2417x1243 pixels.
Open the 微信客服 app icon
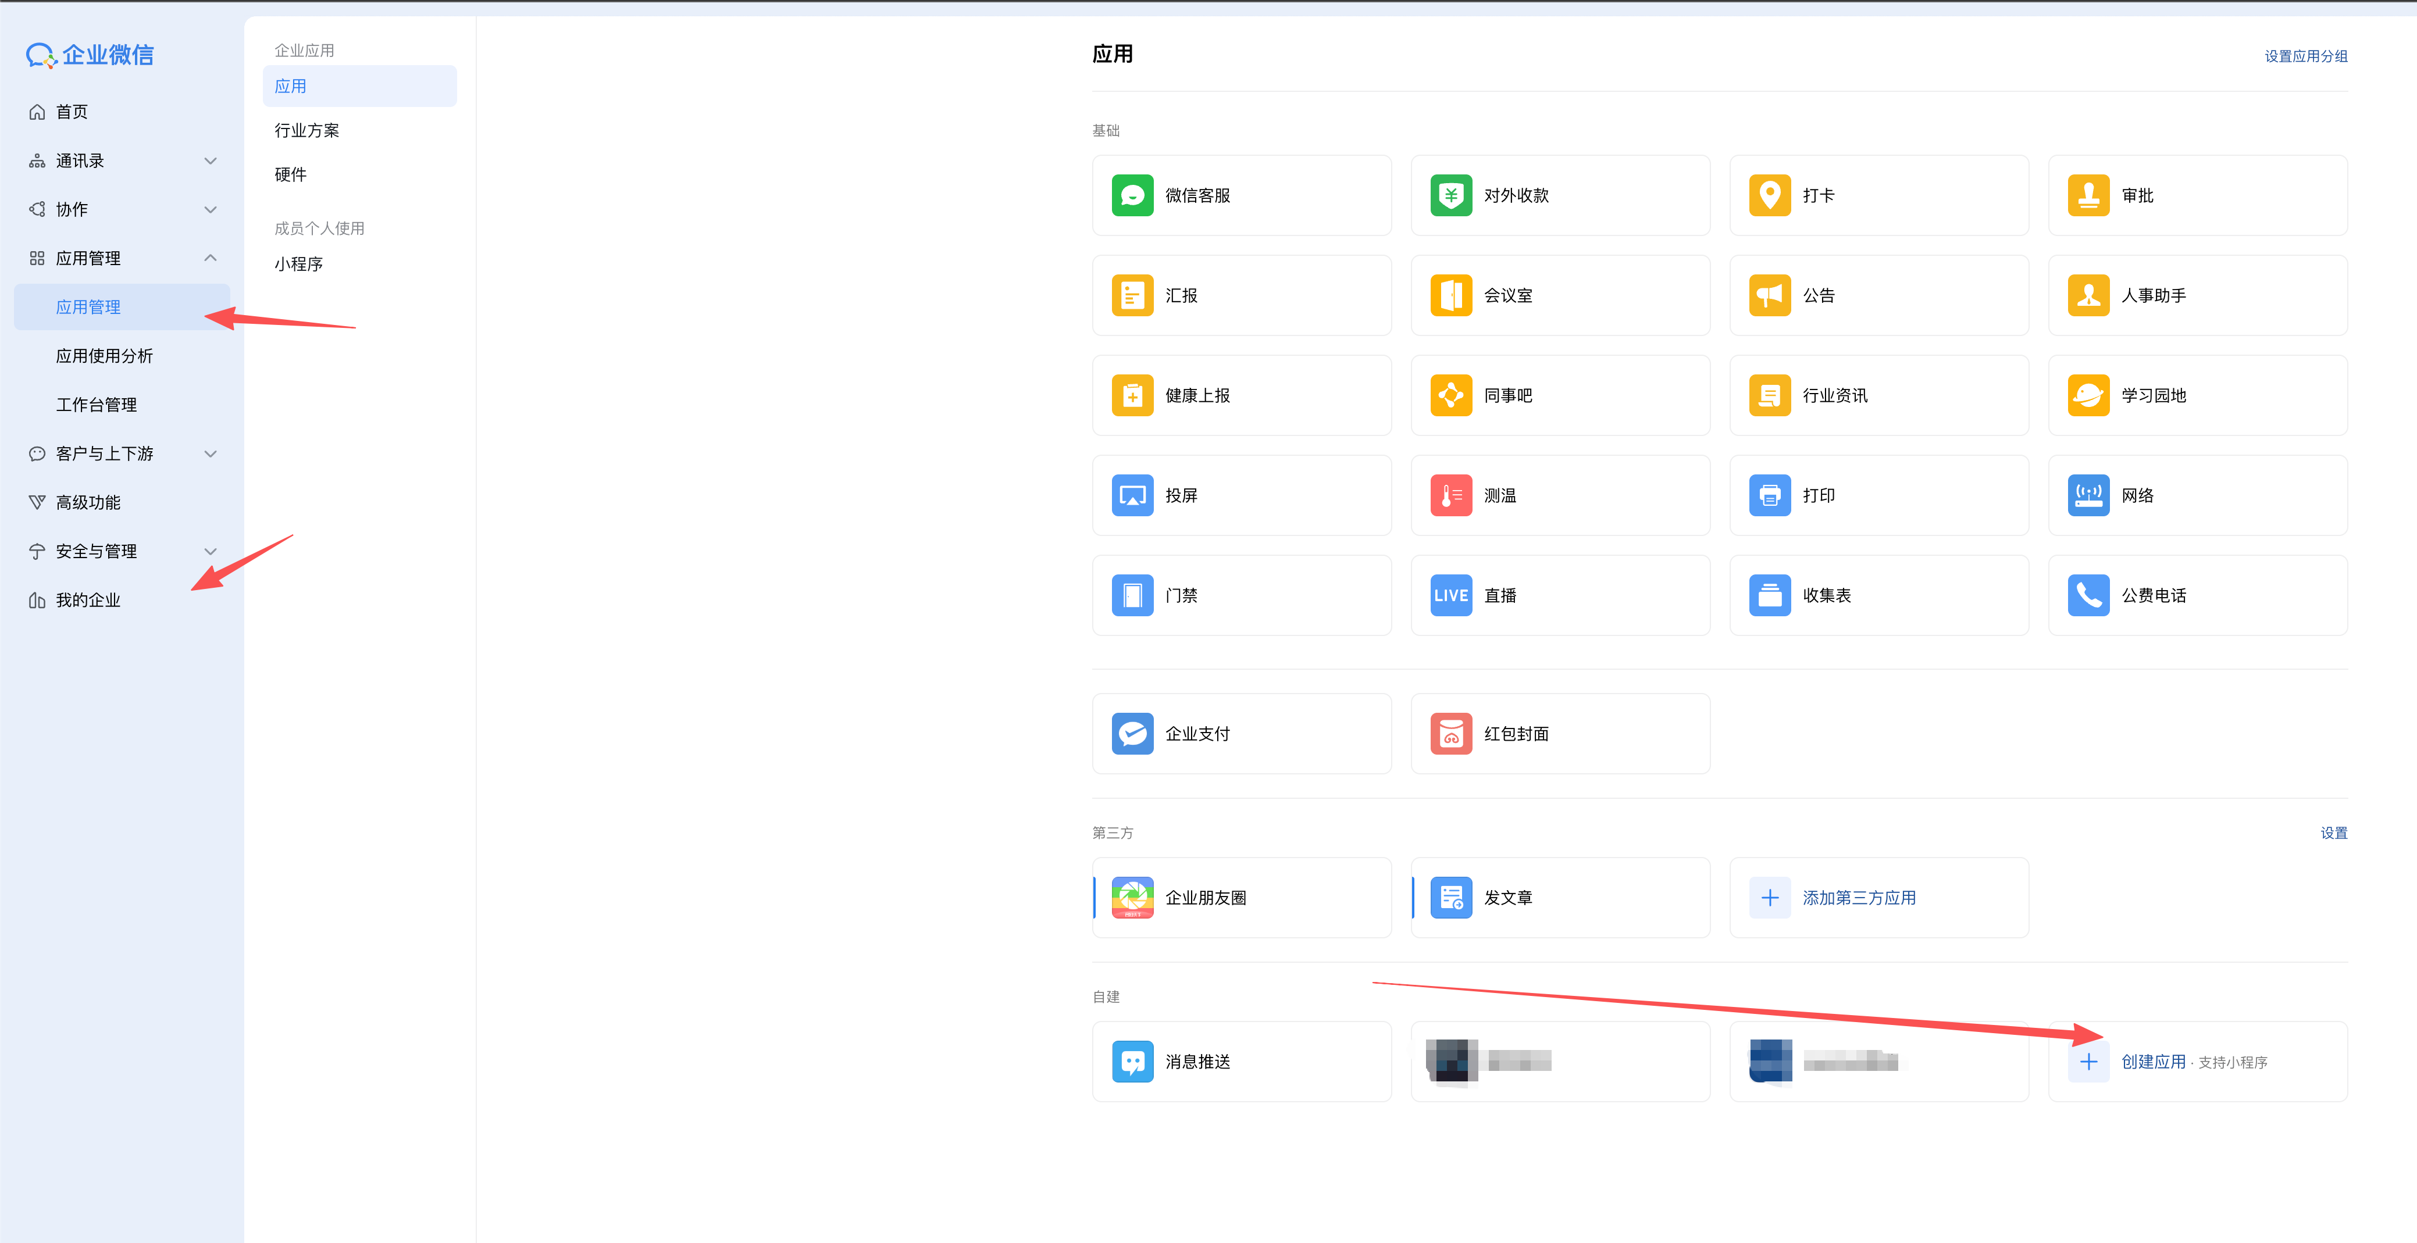1132,195
